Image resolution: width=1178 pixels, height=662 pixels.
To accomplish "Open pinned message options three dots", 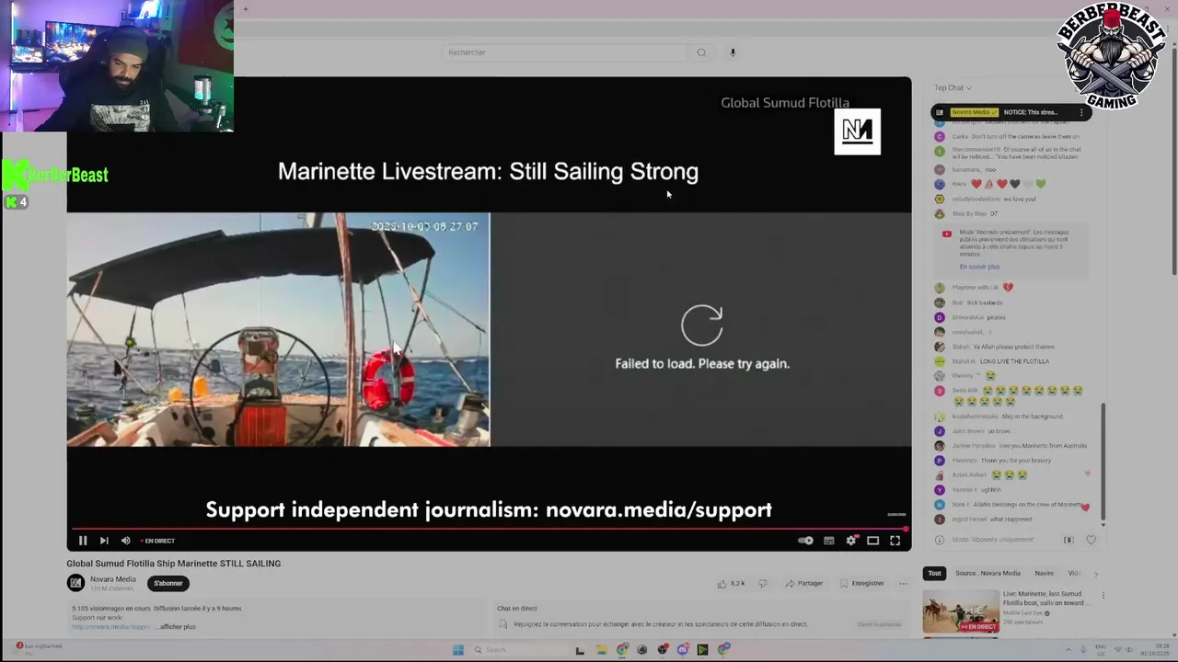I will 1081,112.
